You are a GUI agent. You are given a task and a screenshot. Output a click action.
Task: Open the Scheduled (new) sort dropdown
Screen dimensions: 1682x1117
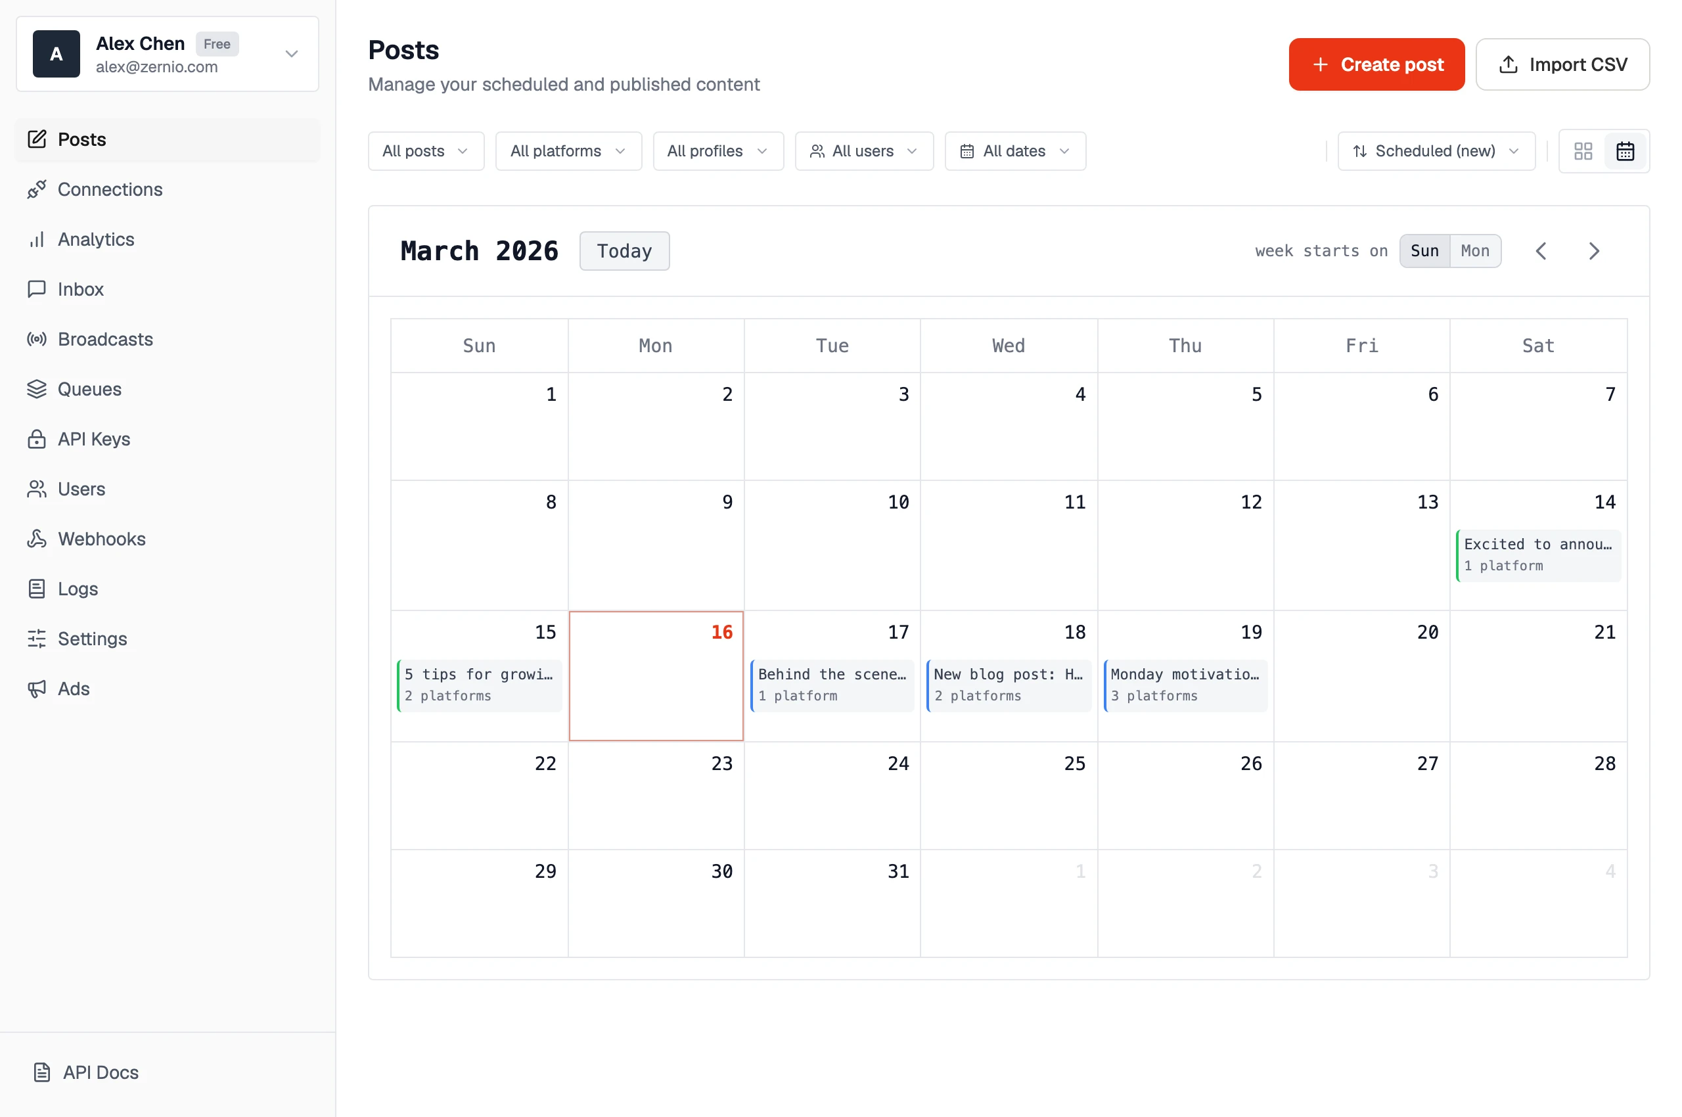point(1436,151)
